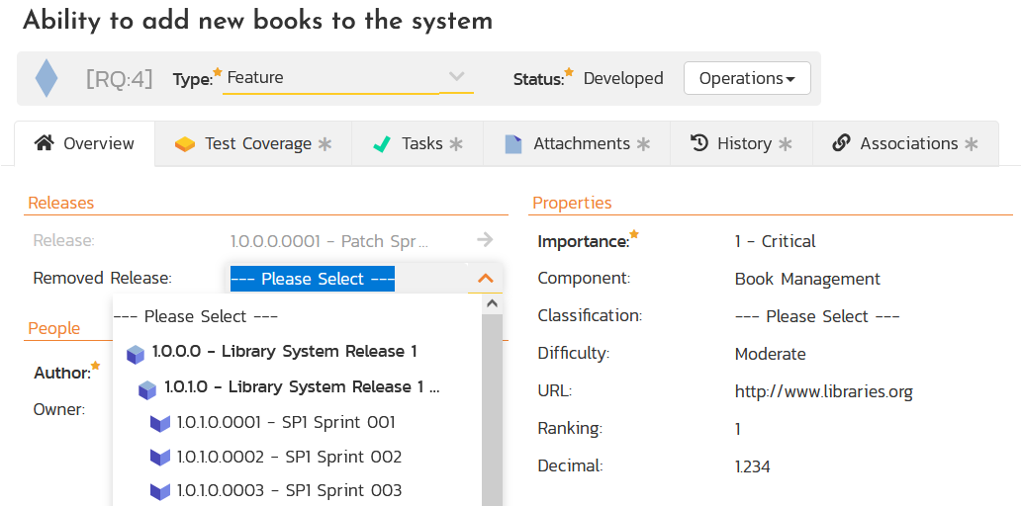Open the Test Coverage tab
Screen dimensions: 1021x506
point(257,144)
